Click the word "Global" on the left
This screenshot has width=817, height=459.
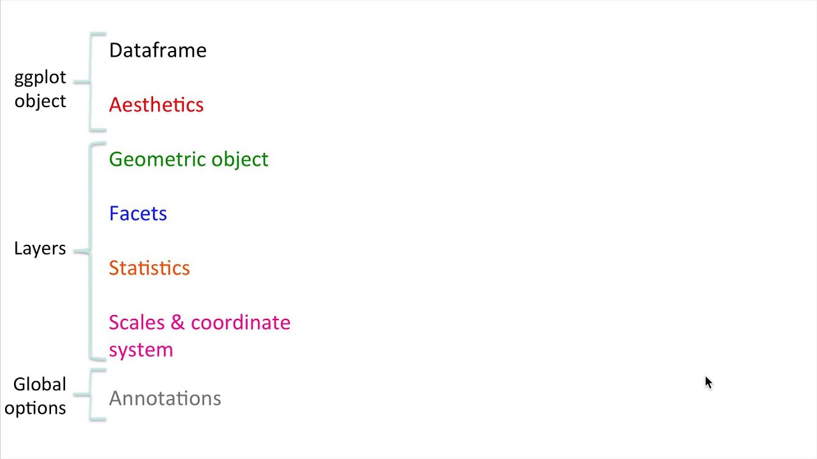click(x=40, y=384)
